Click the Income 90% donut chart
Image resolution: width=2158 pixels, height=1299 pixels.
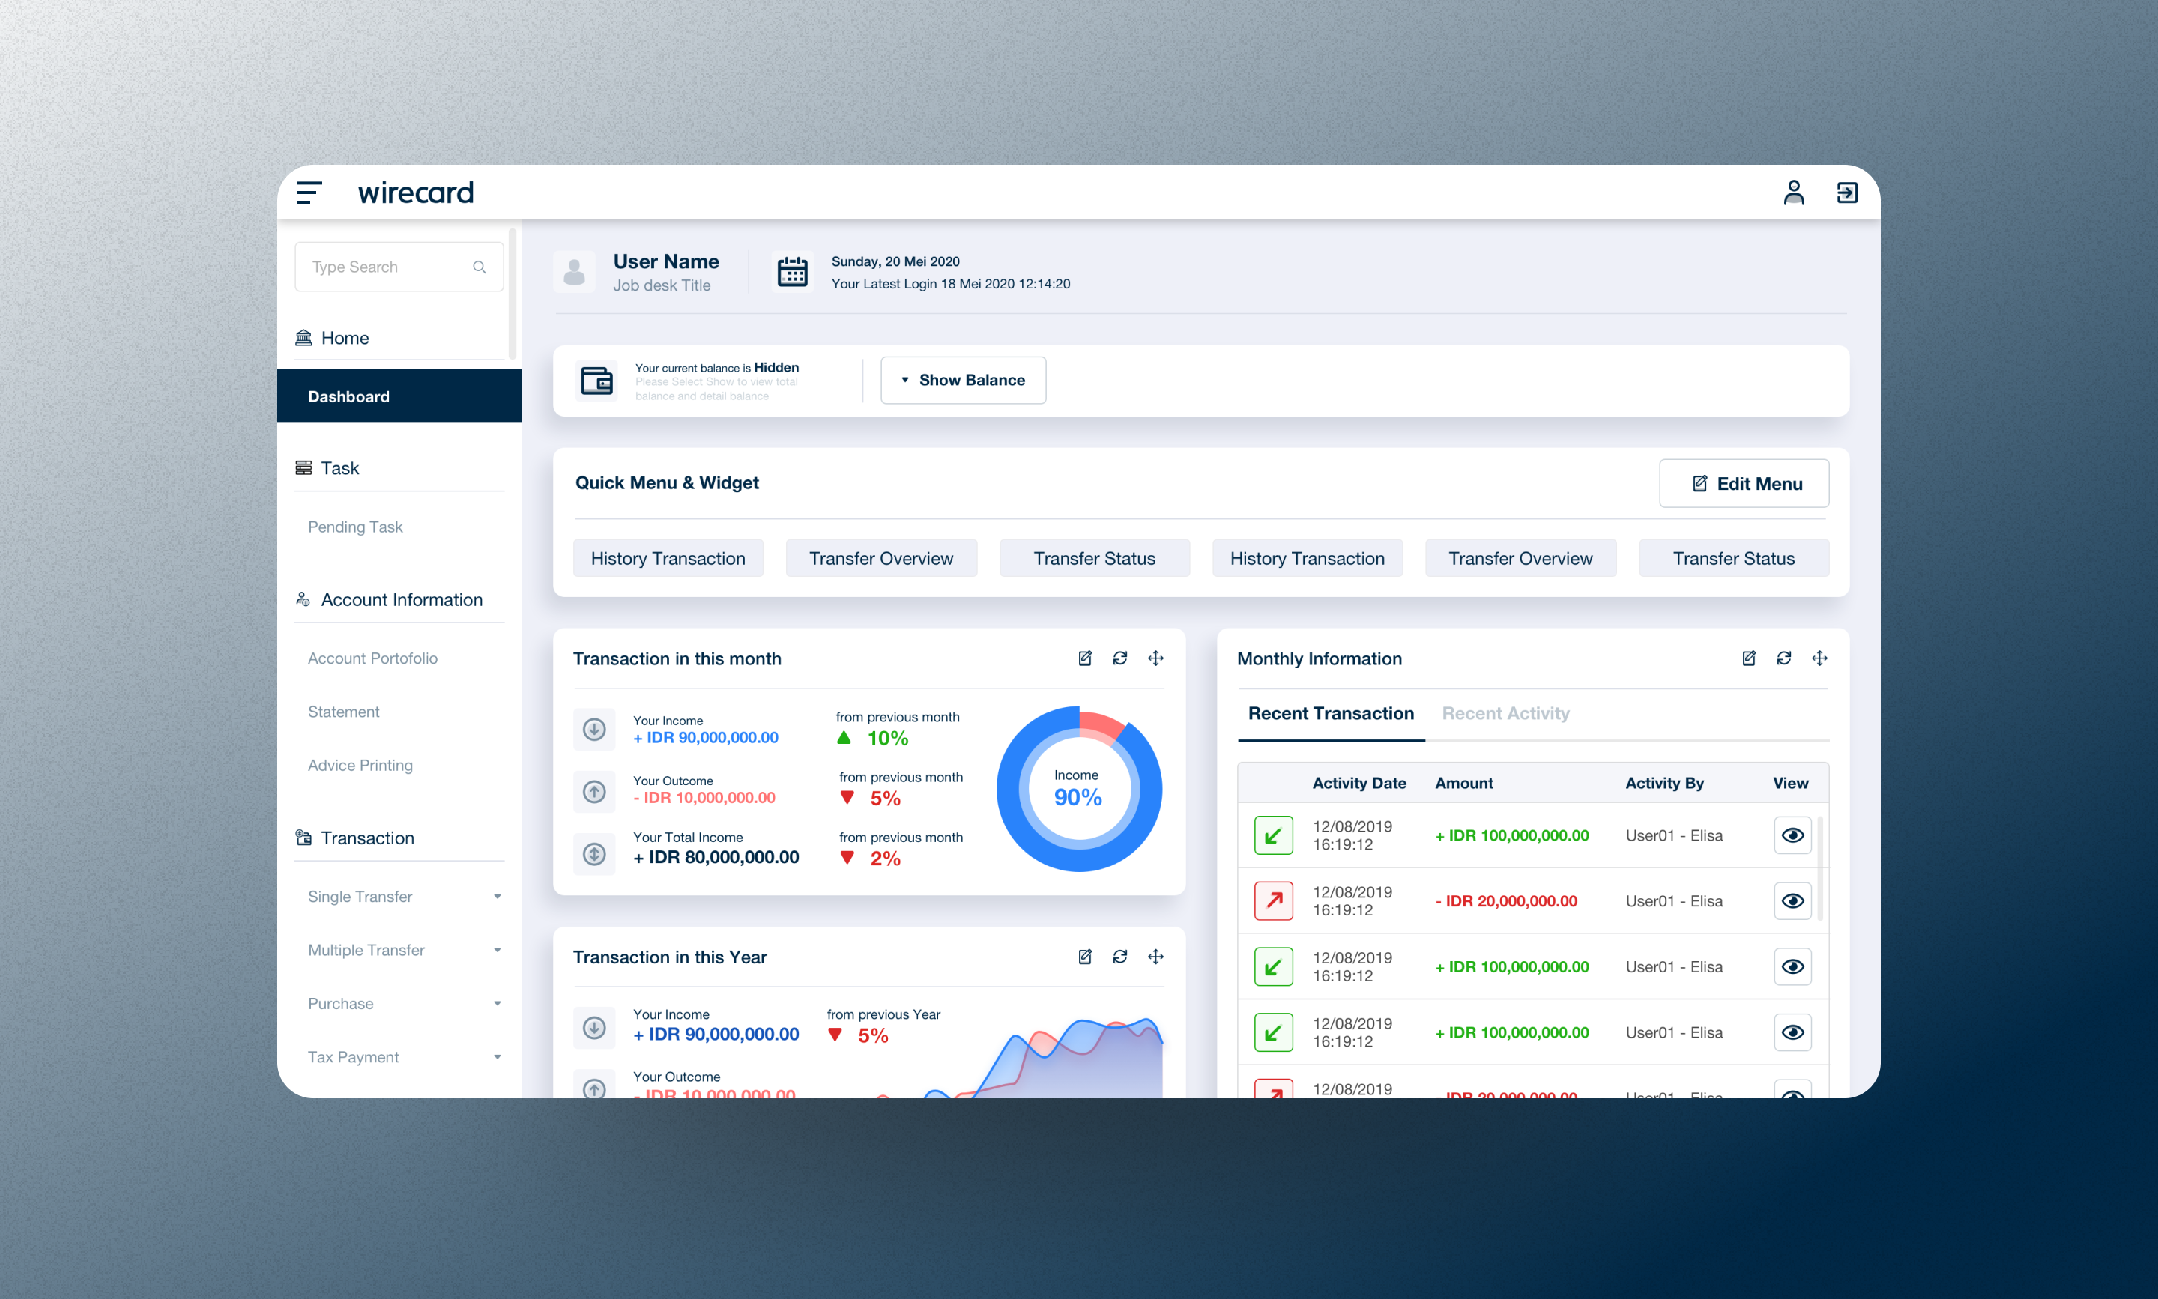click(1078, 789)
